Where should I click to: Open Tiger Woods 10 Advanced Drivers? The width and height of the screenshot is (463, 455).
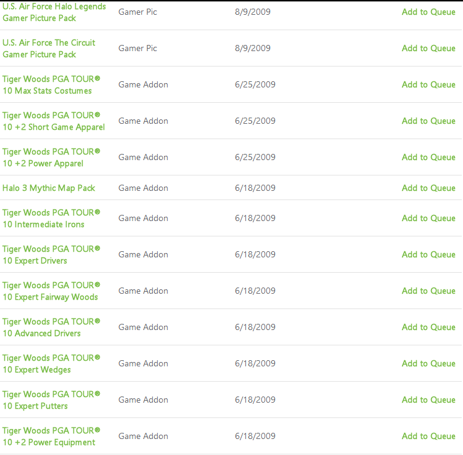click(x=51, y=328)
